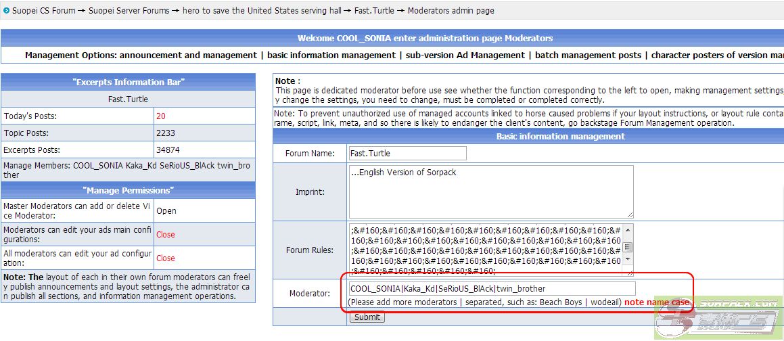Open character posters of version option
Screen dimensions: 784x341
[716, 55]
